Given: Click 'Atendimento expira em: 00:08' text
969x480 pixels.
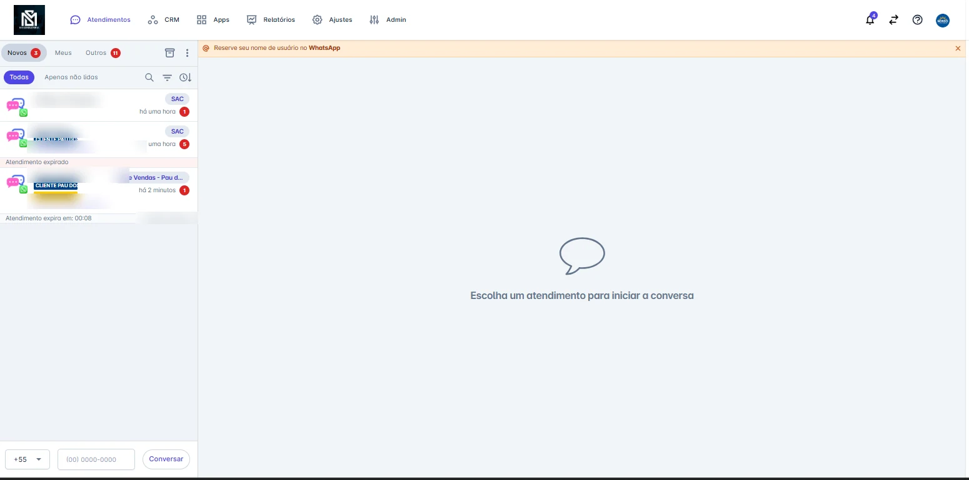Looking at the screenshot, I should (x=48, y=218).
